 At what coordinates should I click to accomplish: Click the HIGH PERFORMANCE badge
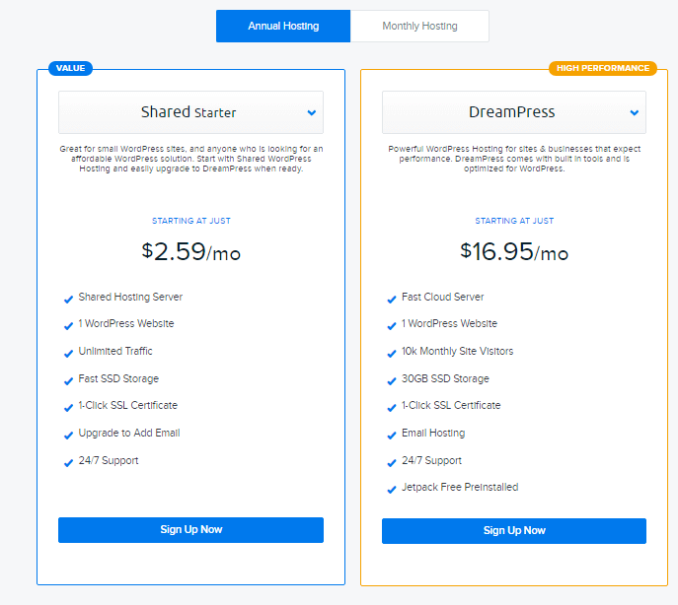[602, 68]
